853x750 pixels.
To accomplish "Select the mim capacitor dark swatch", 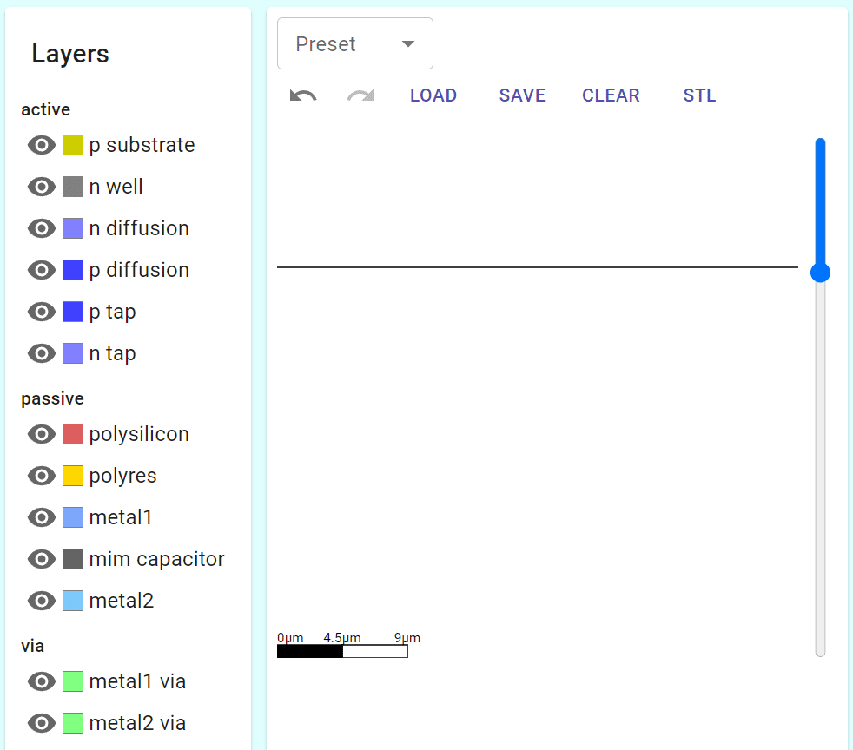I will pos(73,559).
